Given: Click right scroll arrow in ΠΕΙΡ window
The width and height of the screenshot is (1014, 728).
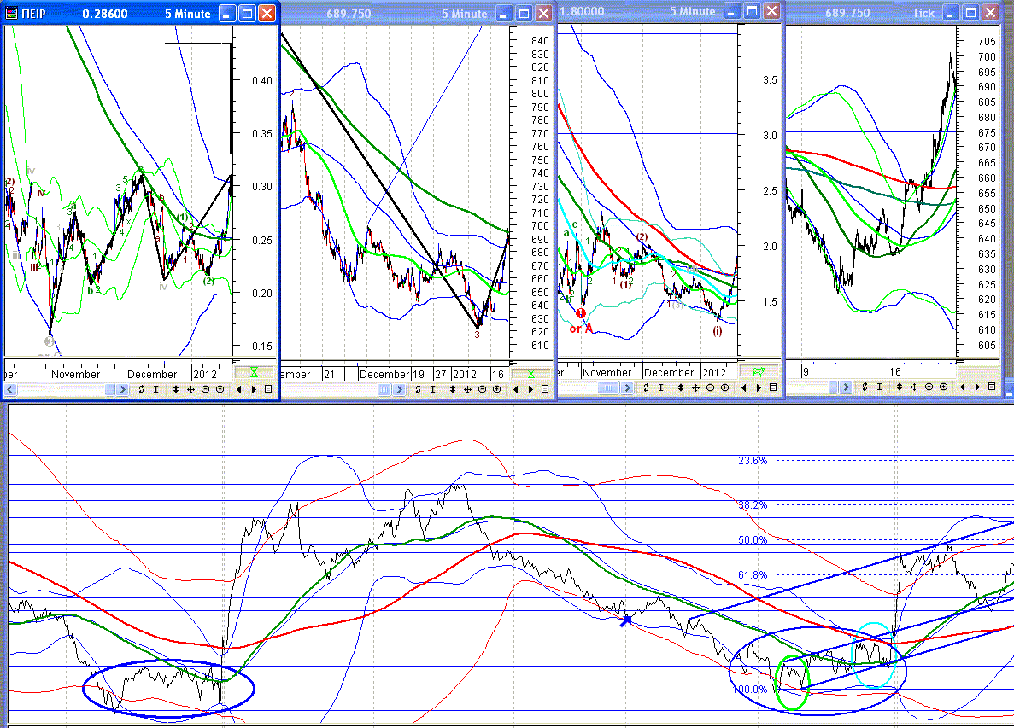Looking at the screenshot, I should click(x=122, y=389).
